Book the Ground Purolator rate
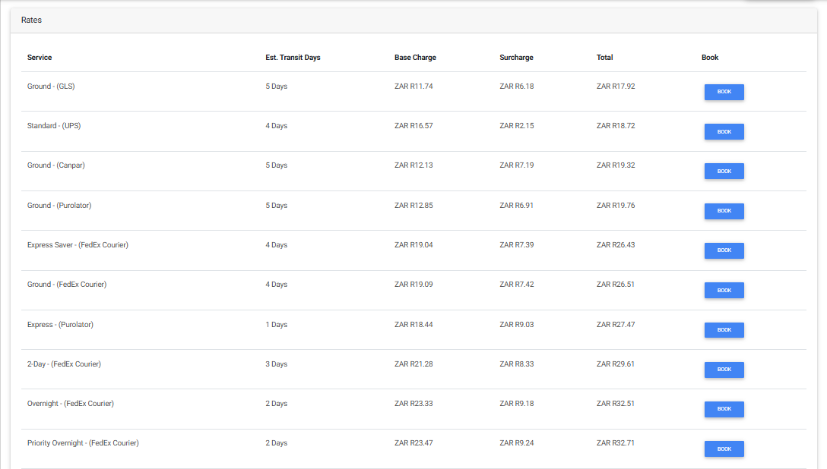This screenshot has width=827, height=469. (x=724, y=211)
